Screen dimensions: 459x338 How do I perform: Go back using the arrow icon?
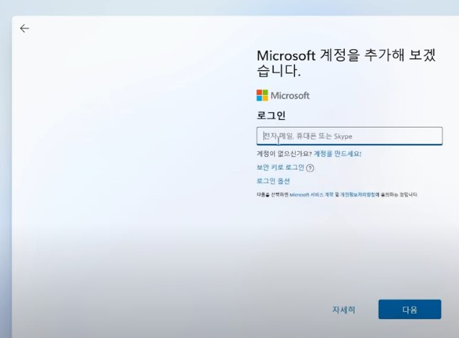tap(25, 28)
